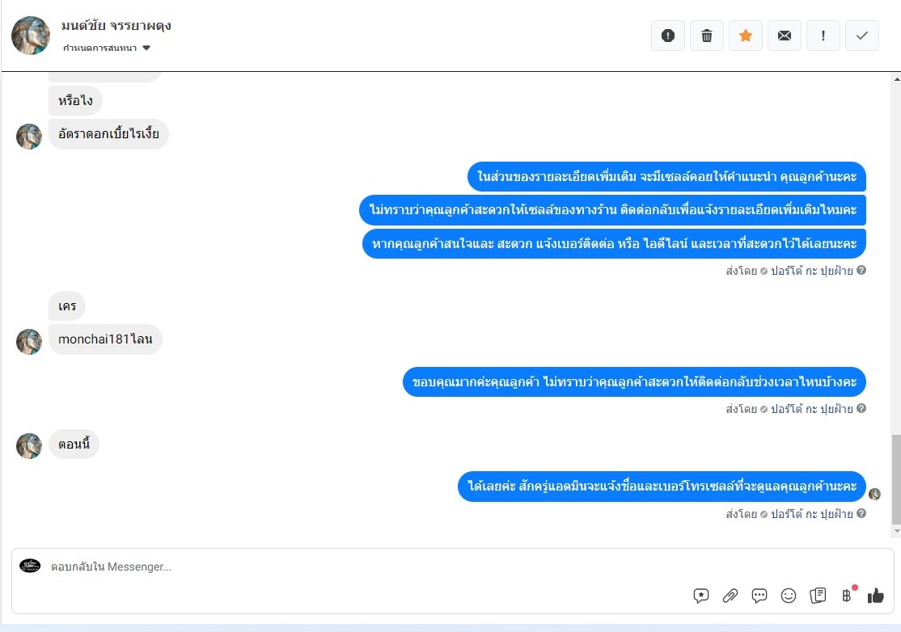Select the monchai181ไลน message bubble

pos(105,339)
